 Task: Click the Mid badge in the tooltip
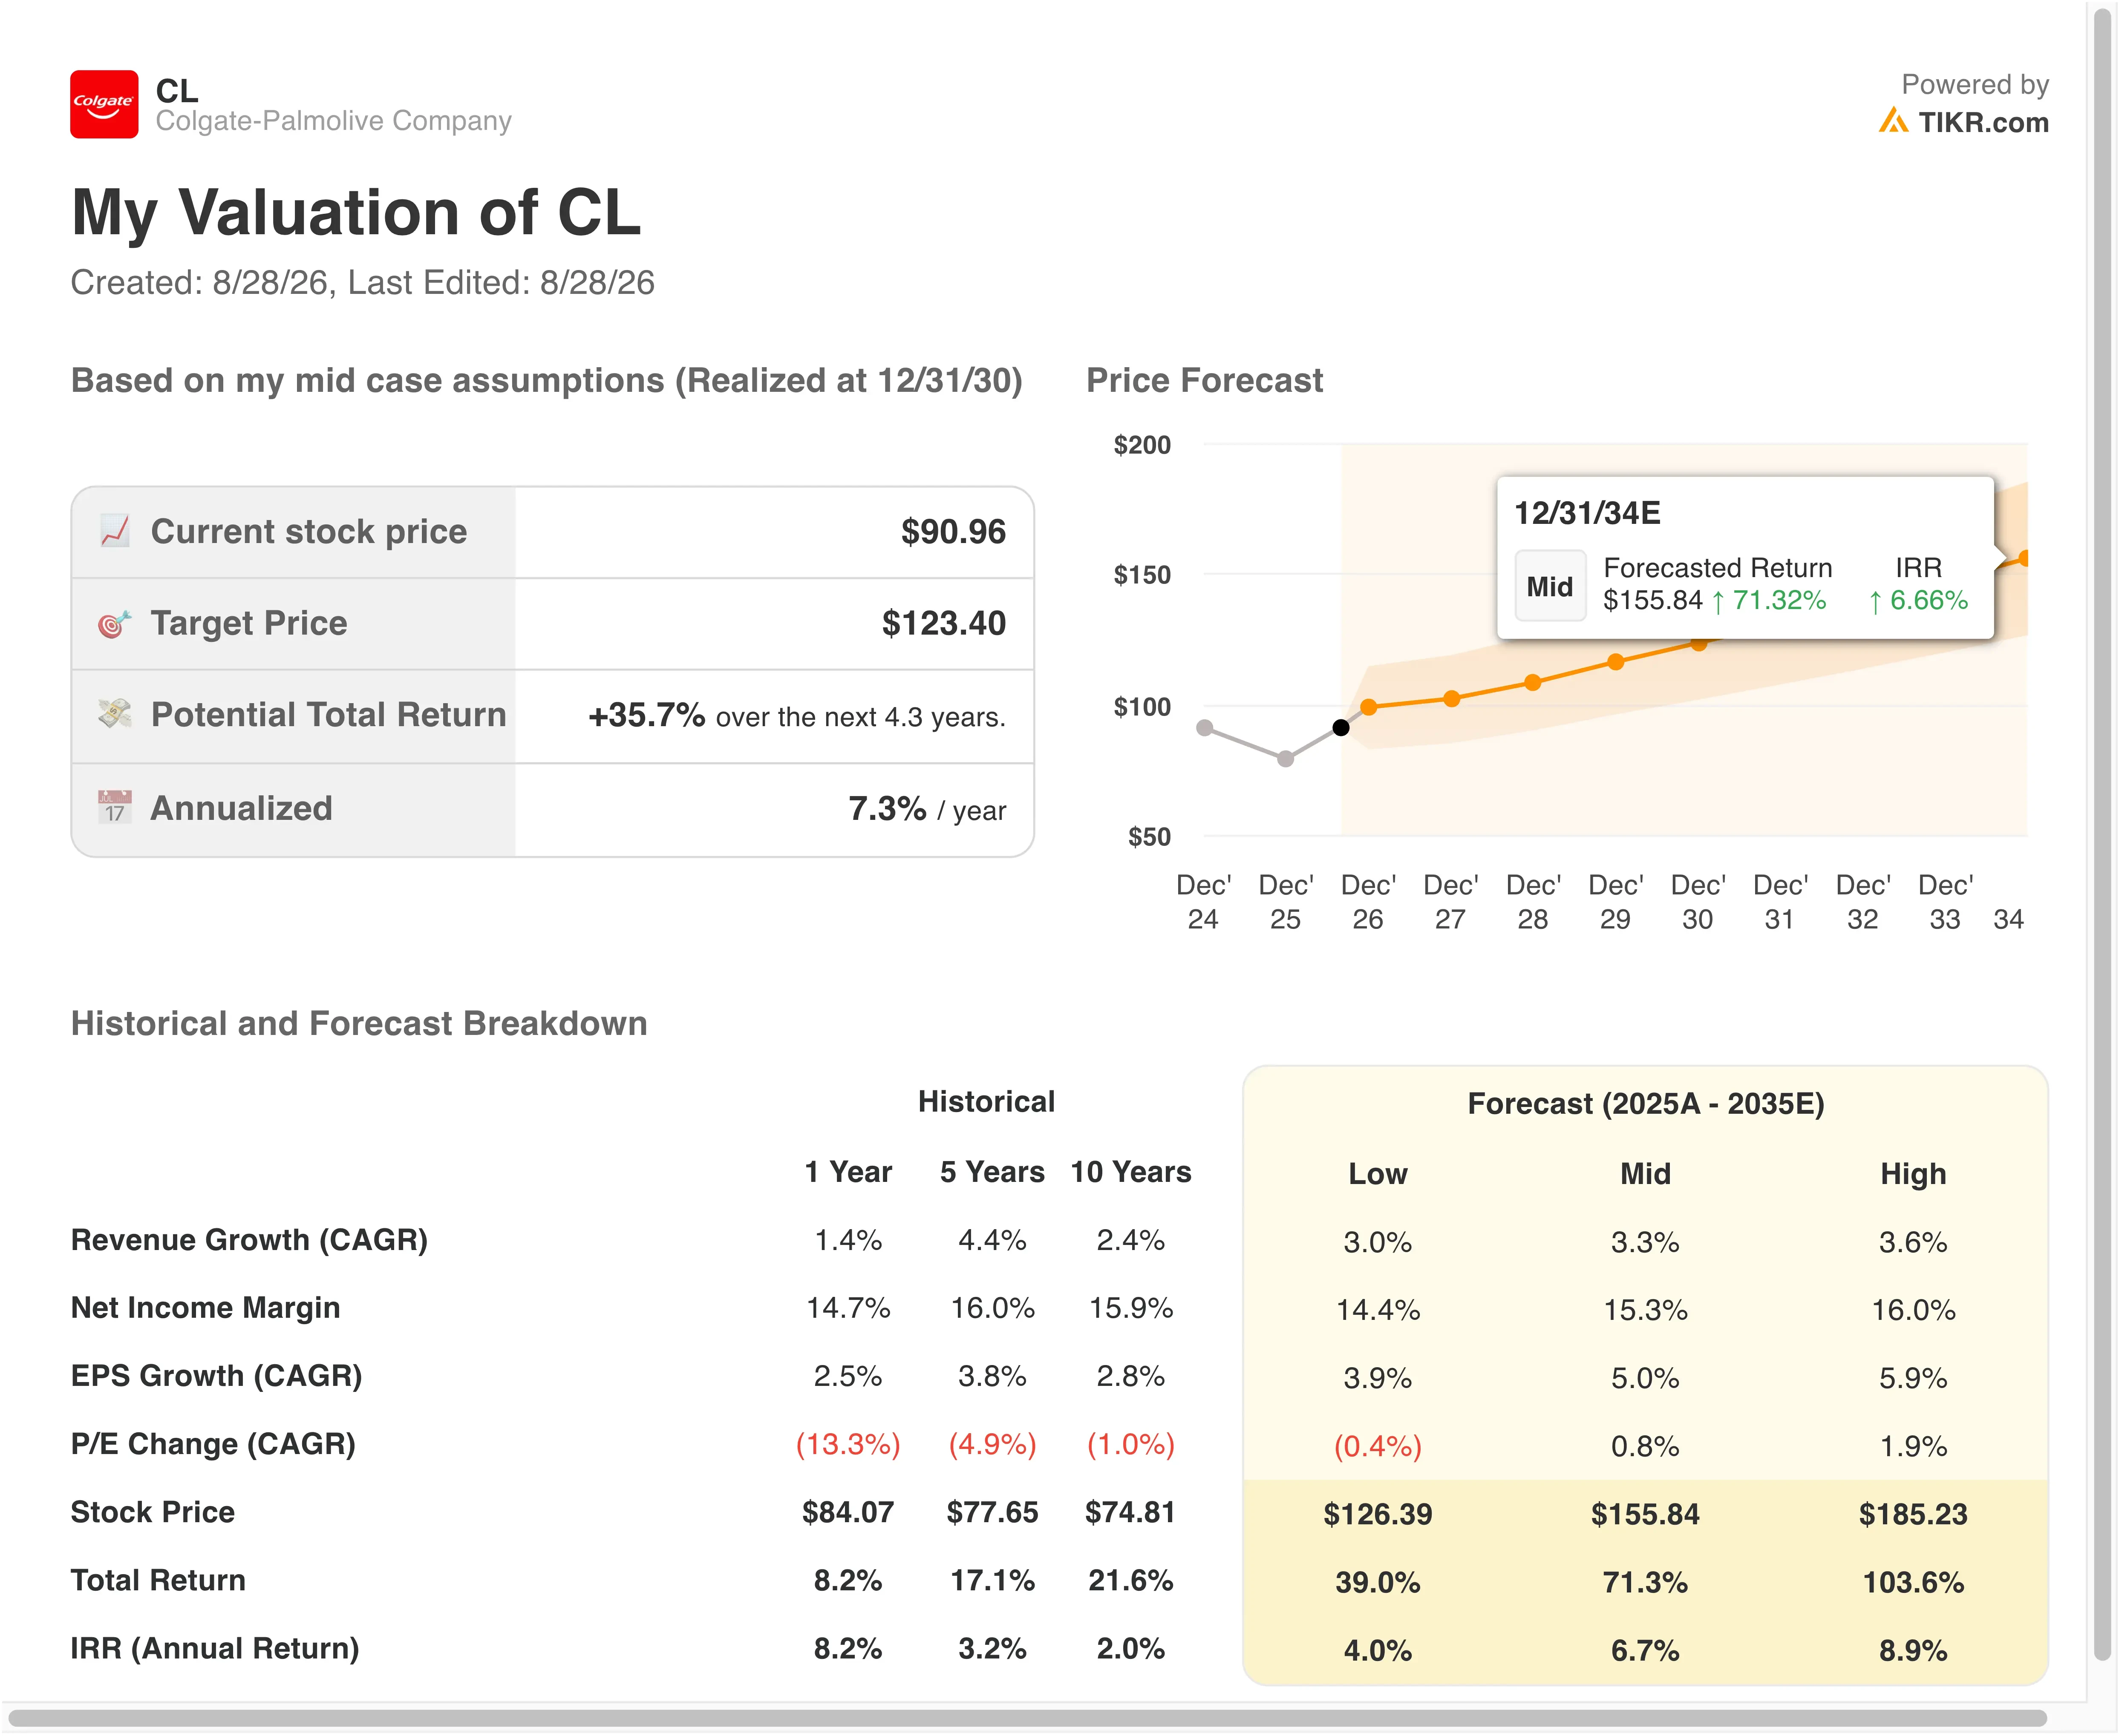(x=1550, y=586)
